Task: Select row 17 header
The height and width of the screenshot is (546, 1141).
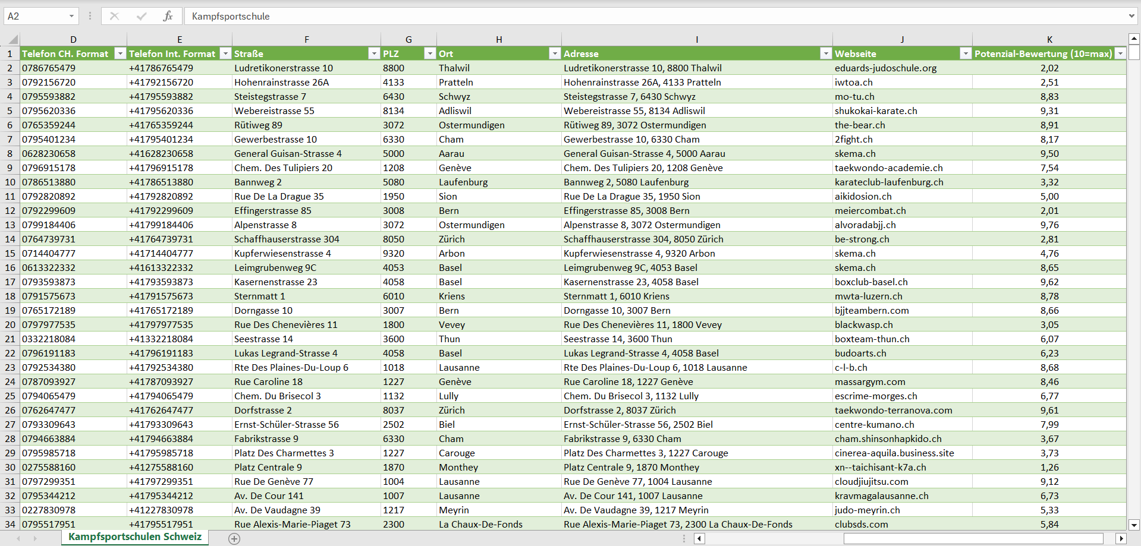Action: (10, 282)
